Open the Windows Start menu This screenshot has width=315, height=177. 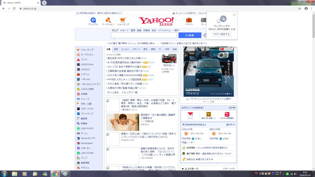[x=4, y=174]
